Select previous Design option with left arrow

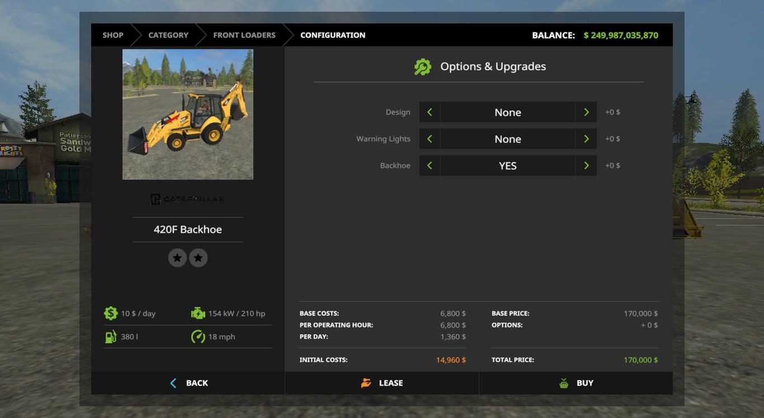tap(430, 112)
